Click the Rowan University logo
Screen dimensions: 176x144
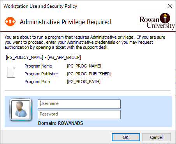coord(157,21)
